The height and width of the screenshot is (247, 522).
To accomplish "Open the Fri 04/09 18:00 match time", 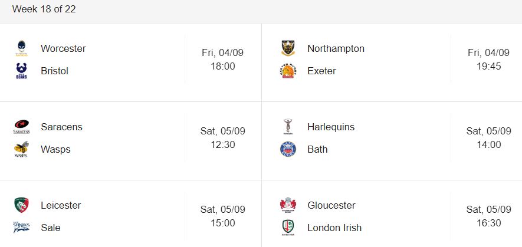I will pyautogui.click(x=223, y=60).
